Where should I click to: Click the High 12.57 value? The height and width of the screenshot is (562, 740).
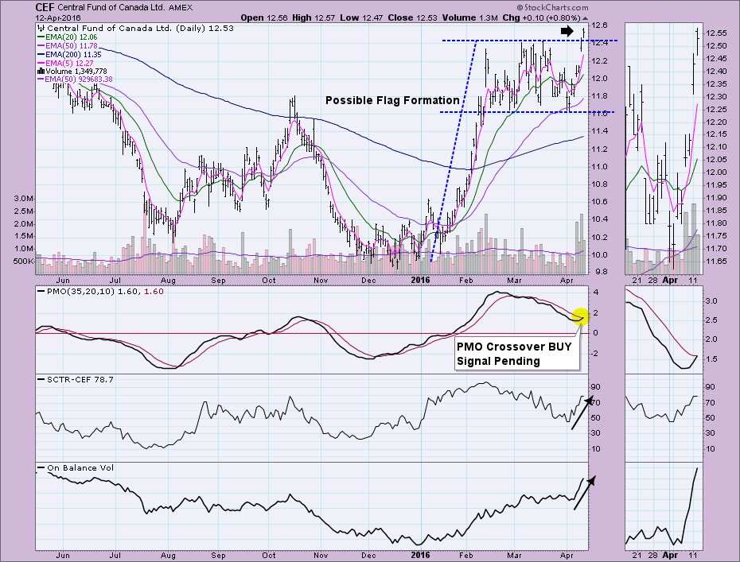pyautogui.click(x=314, y=18)
